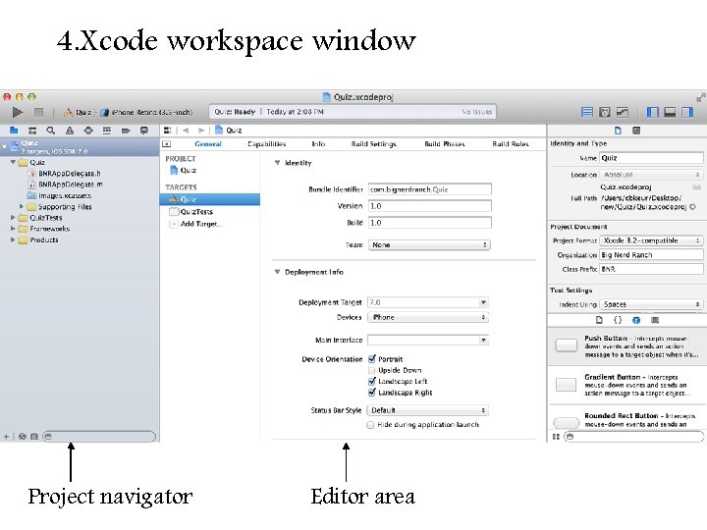Switch to the Build Rules tab
Screen dimensions: 707x530
[511, 143]
